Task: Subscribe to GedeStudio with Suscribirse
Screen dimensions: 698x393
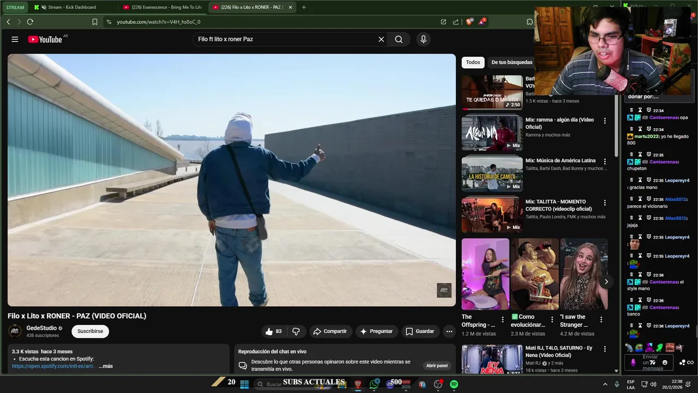Action: point(90,331)
